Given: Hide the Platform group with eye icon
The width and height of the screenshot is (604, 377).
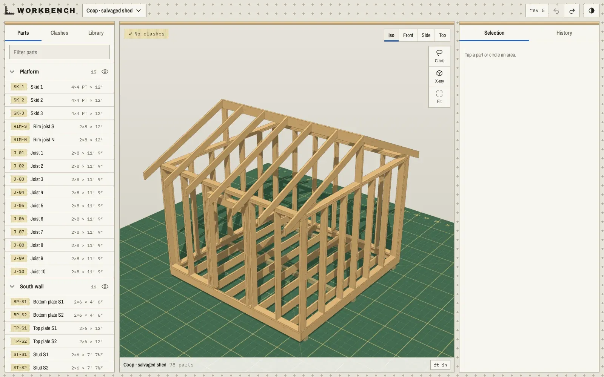Looking at the screenshot, I should (105, 72).
